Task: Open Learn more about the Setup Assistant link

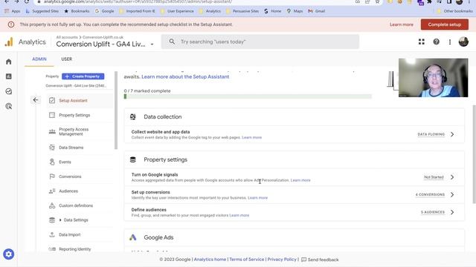Action: 185,76
